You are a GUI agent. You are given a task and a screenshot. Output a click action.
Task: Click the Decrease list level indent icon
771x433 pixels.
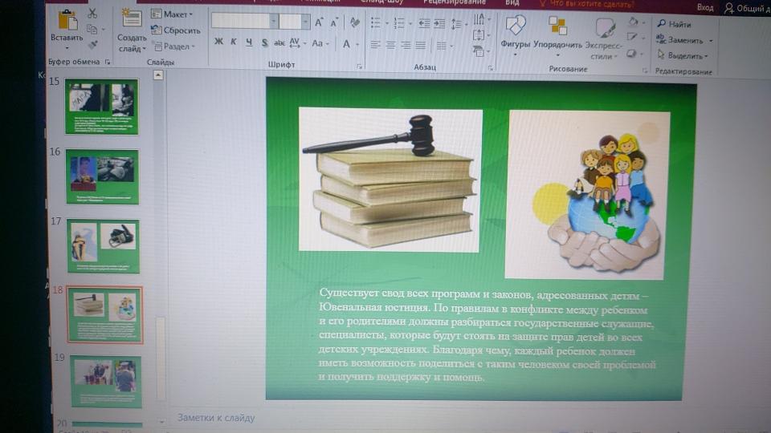pos(424,23)
